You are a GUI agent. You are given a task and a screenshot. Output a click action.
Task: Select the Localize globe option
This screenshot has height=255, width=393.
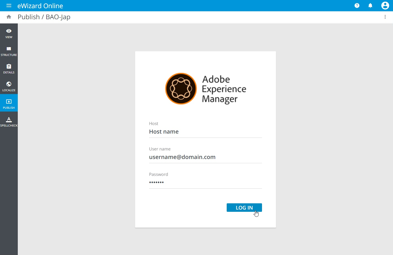[x=9, y=86]
